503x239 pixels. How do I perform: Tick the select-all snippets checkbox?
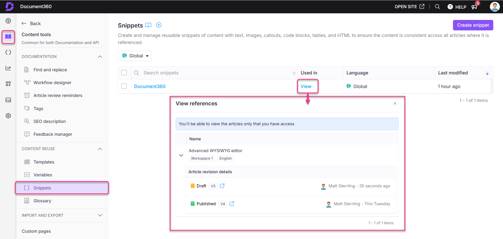(124, 73)
